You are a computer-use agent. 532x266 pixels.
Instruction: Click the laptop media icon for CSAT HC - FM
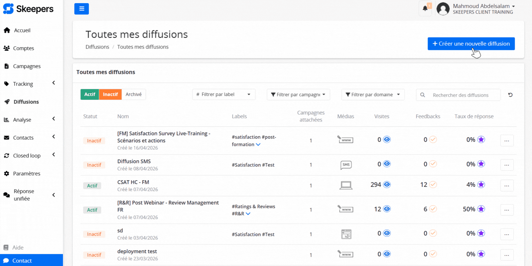click(x=346, y=185)
